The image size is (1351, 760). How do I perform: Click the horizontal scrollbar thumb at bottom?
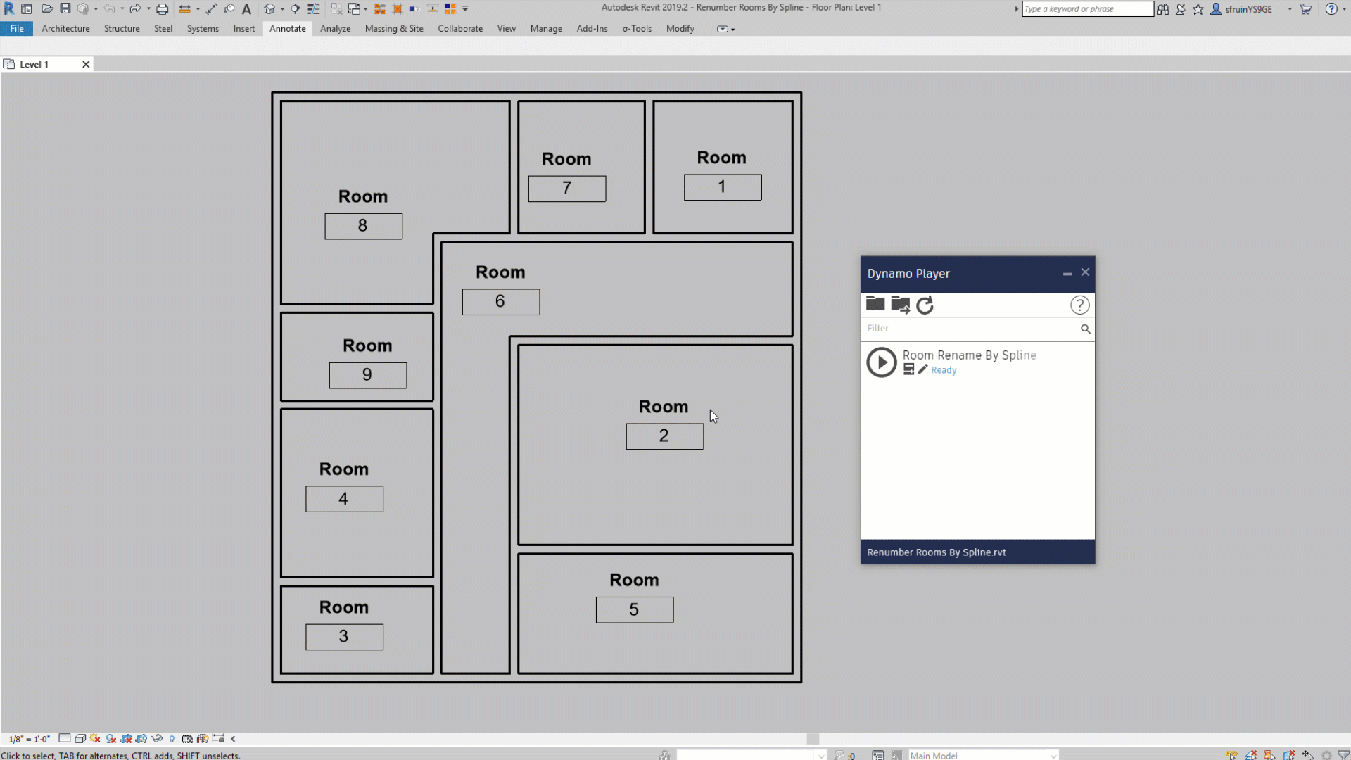click(813, 739)
